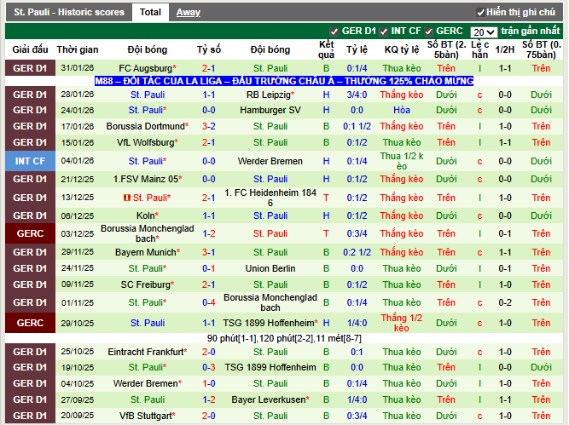Viewport: 569px width, 425px height.
Task: Select 1. FC Heidenheim 1846 team name
Action: click(x=270, y=198)
